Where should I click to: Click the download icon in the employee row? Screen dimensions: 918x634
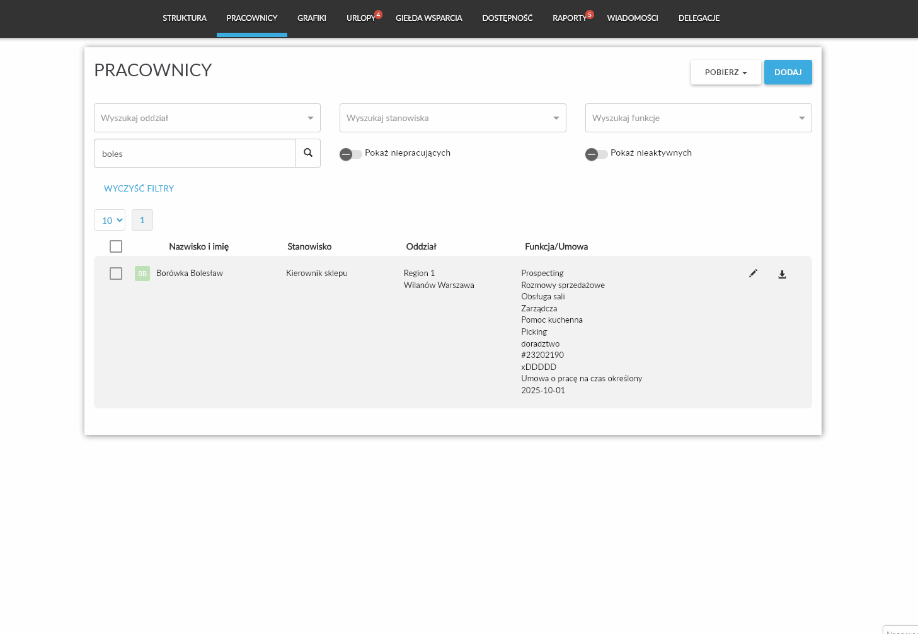pos(782,274)
